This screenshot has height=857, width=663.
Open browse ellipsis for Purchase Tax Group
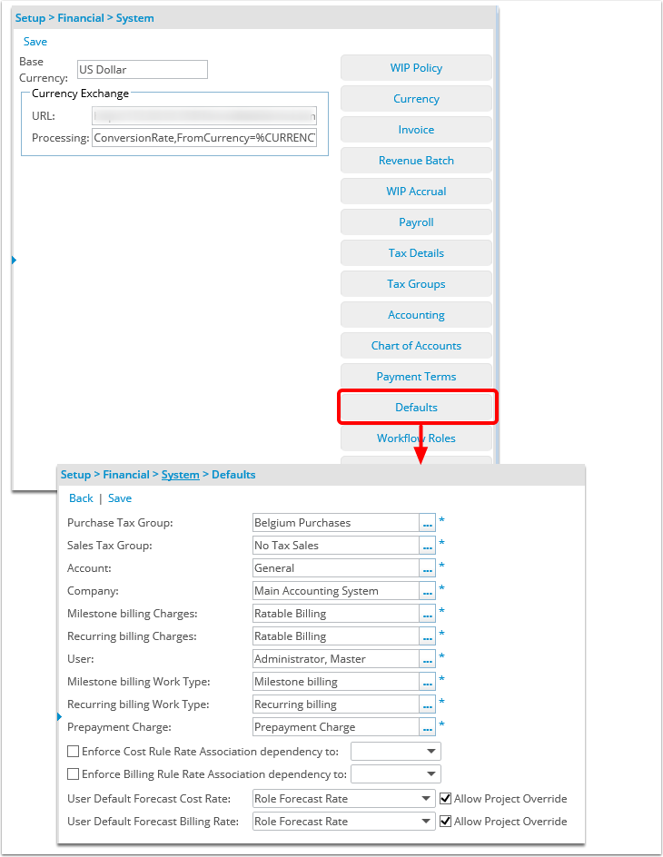tap(428, 523)
